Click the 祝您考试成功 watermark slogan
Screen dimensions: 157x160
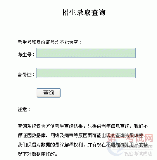pyautogui.click(x=138, y=154)
